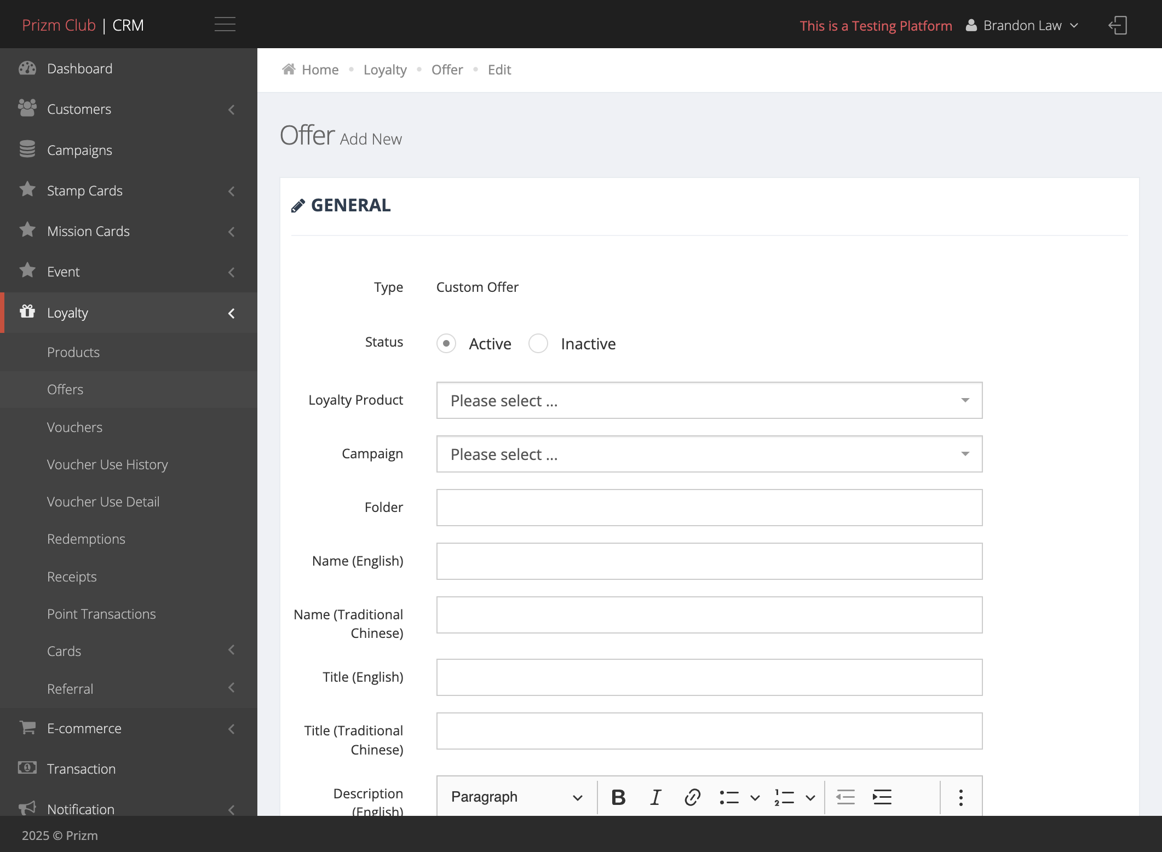Click the user avatar icon beside Brandon Law
The width and height of the screenshot is (1162, 852).
pyautogui.click(x=971, y=25)
